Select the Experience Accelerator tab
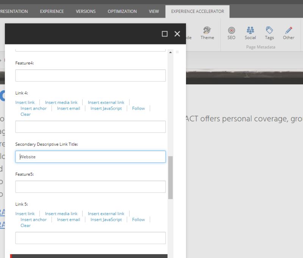Viewport: 303px width, 258px height. [x=197, y=11]
